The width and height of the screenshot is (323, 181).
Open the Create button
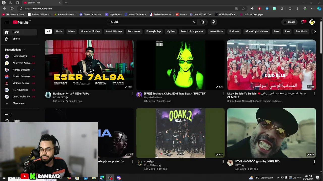289,22
